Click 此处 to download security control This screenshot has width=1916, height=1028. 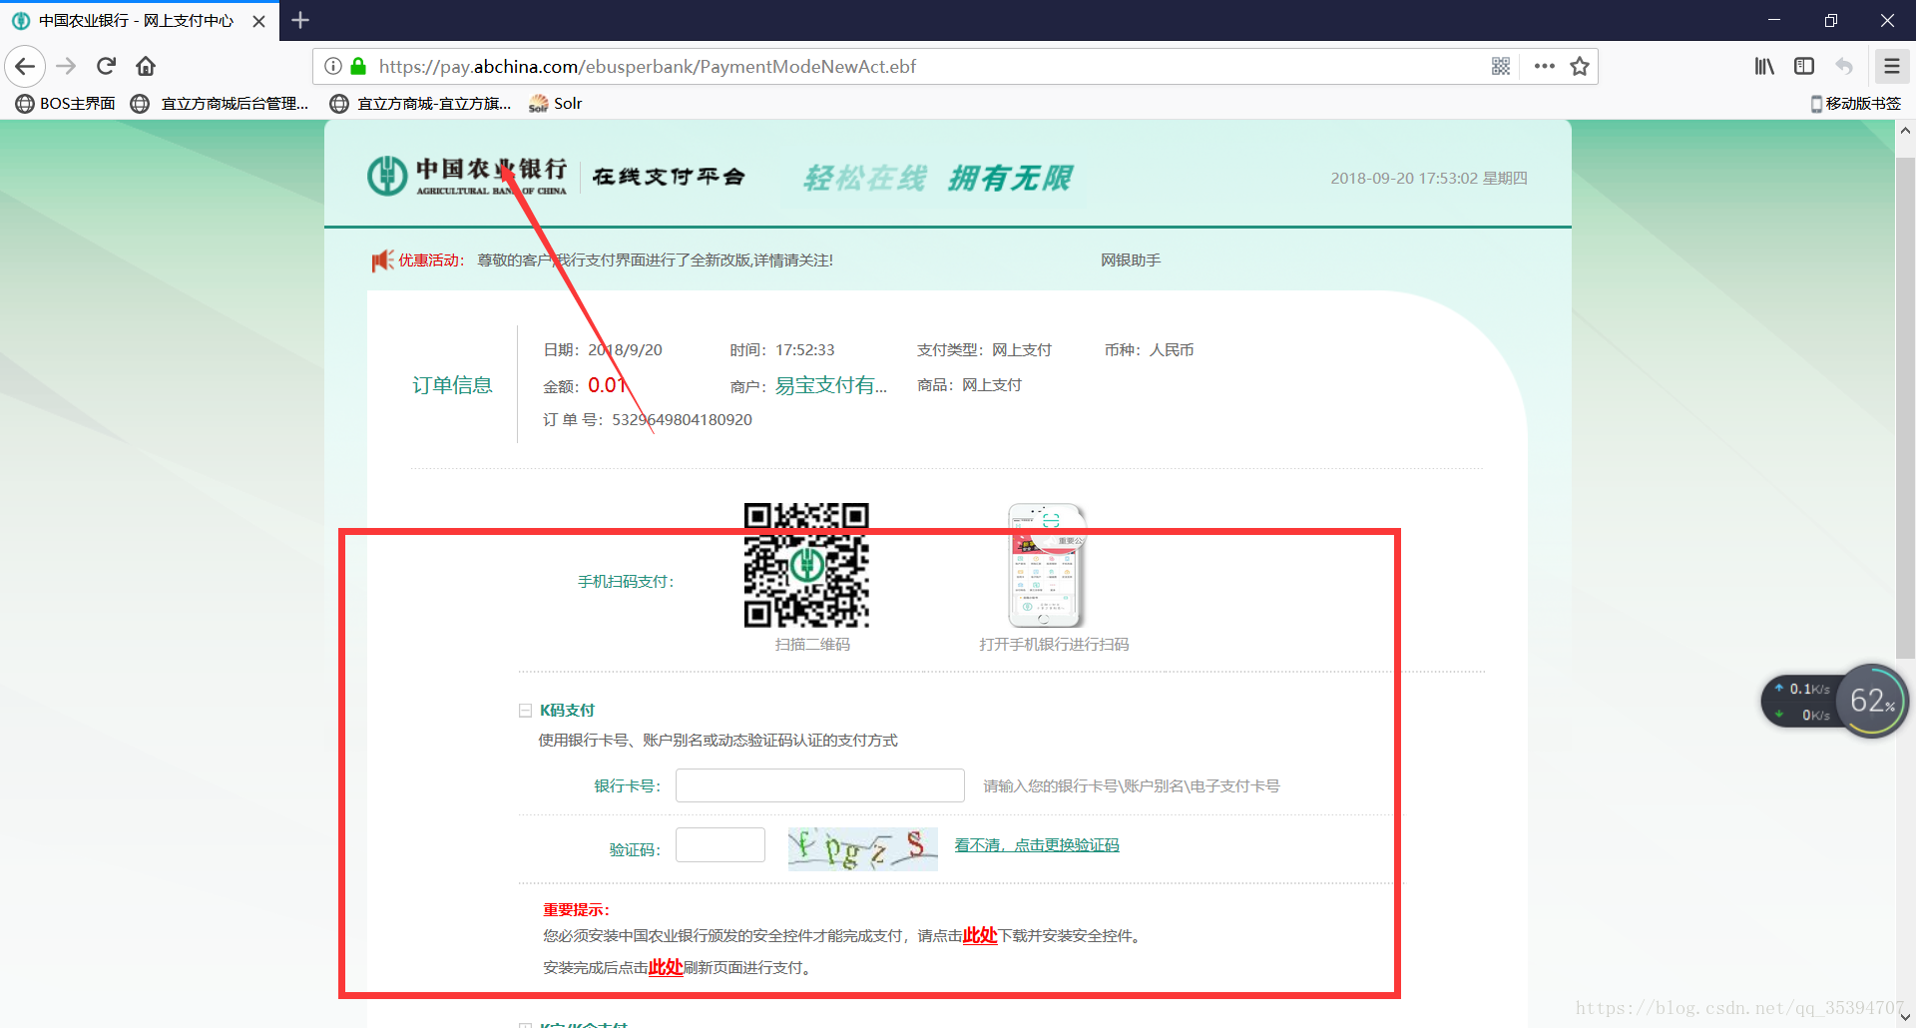(x=980, y=935)
